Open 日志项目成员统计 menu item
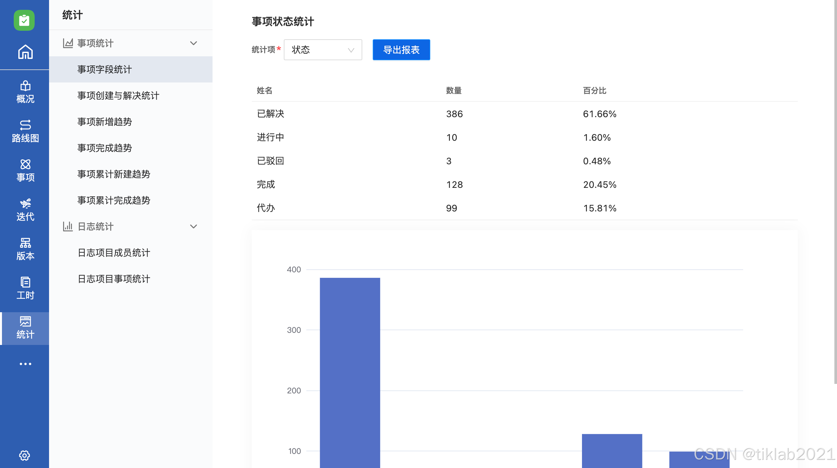Image resolution: width=837 pixels, height=468 pixels. pyautogui.click(x=114, y=253)
